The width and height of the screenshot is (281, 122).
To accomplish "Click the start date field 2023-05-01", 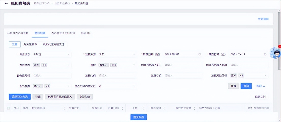I will click(183, 54).
